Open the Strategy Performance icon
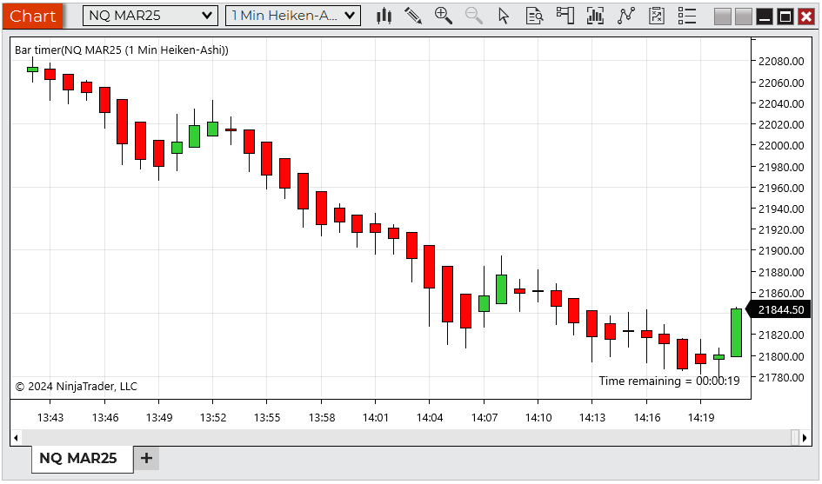The image size is (822, 484). tap(657, 16)
